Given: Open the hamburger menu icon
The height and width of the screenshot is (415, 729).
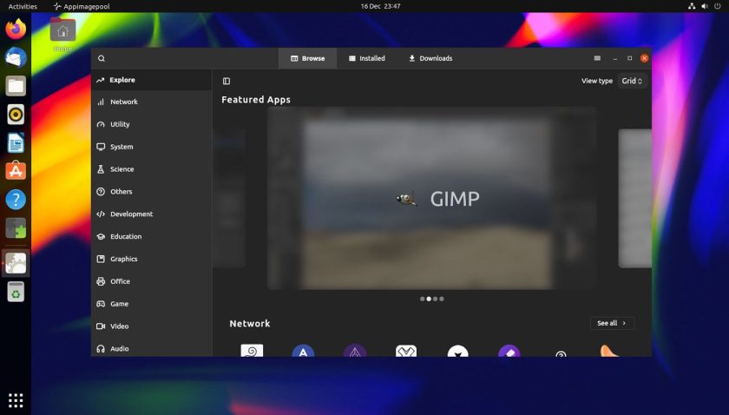Looking at the screenshot, I should click(597, 58).
